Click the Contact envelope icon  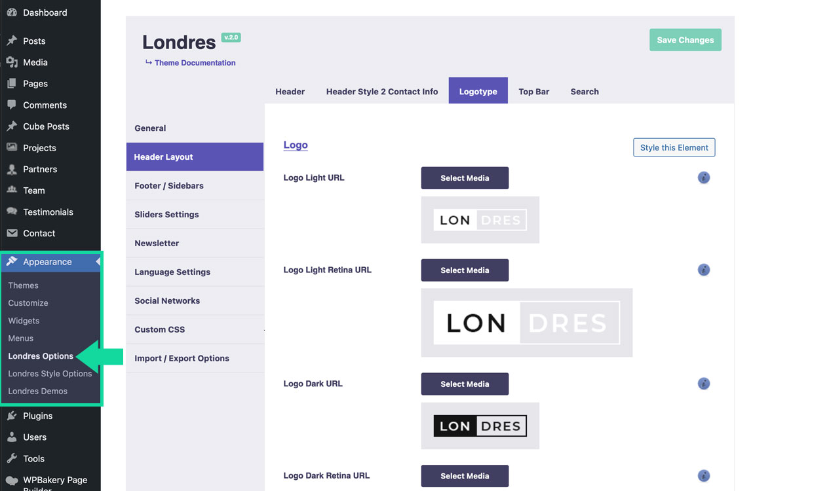click(12, 233)
